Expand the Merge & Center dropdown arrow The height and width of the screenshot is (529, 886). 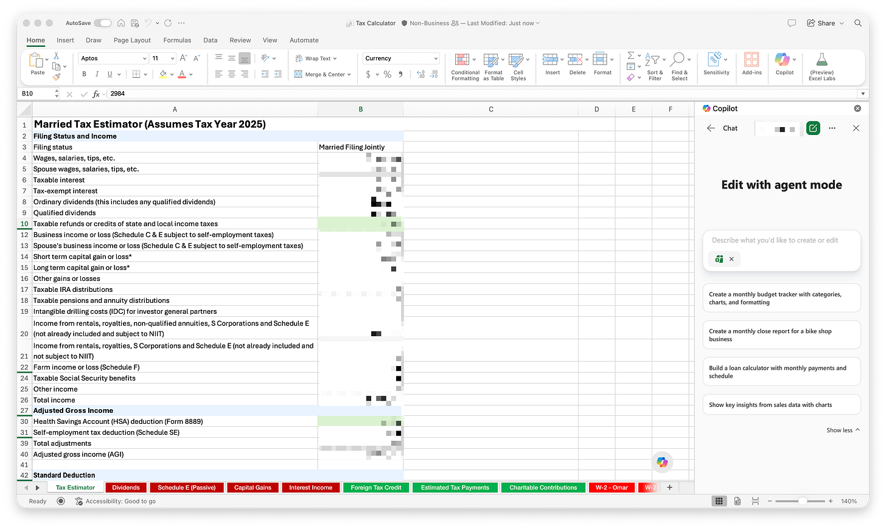(349, 75)
